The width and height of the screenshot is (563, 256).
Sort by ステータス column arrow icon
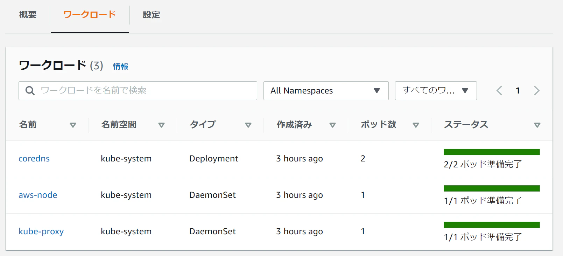[537, 125]
